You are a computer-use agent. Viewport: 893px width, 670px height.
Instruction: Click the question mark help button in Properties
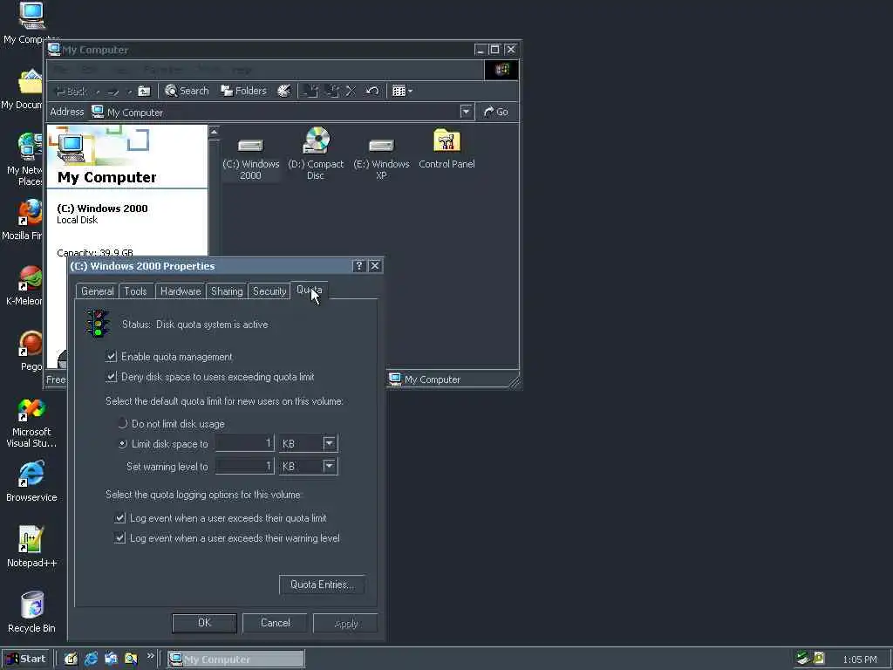pyautogui.click(x=358, y=266)
